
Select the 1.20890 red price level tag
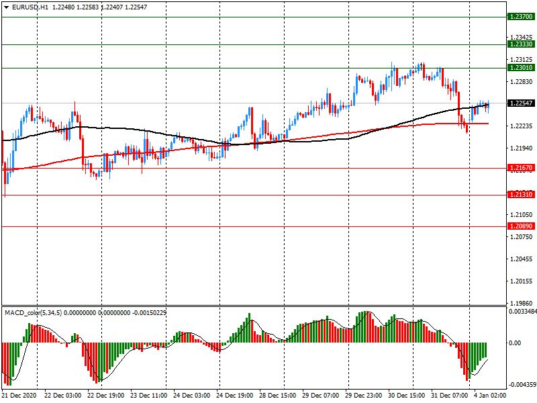click(521, 226)
